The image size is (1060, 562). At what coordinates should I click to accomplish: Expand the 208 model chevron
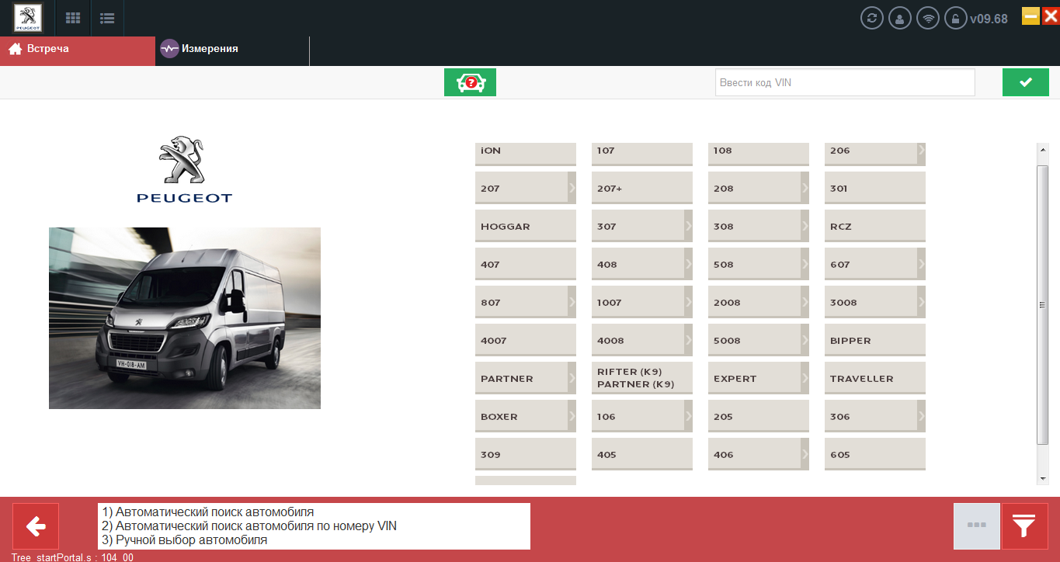(805, 188)
